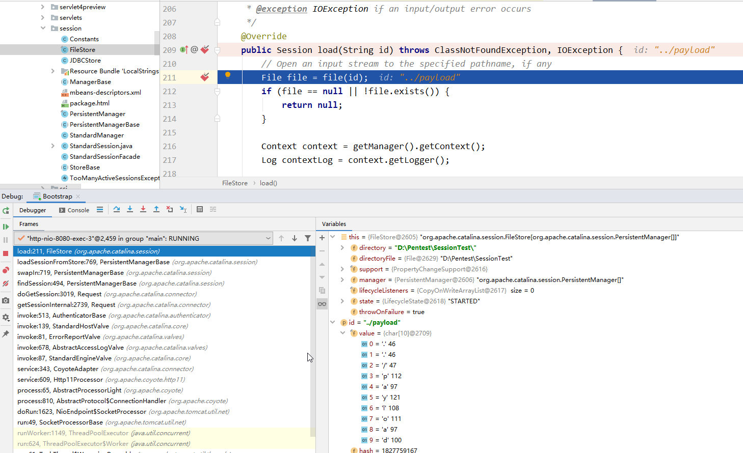This screenshot has width=743, height=453.
Task: Click the hash = 1827759167 variable
Action: 384,450
